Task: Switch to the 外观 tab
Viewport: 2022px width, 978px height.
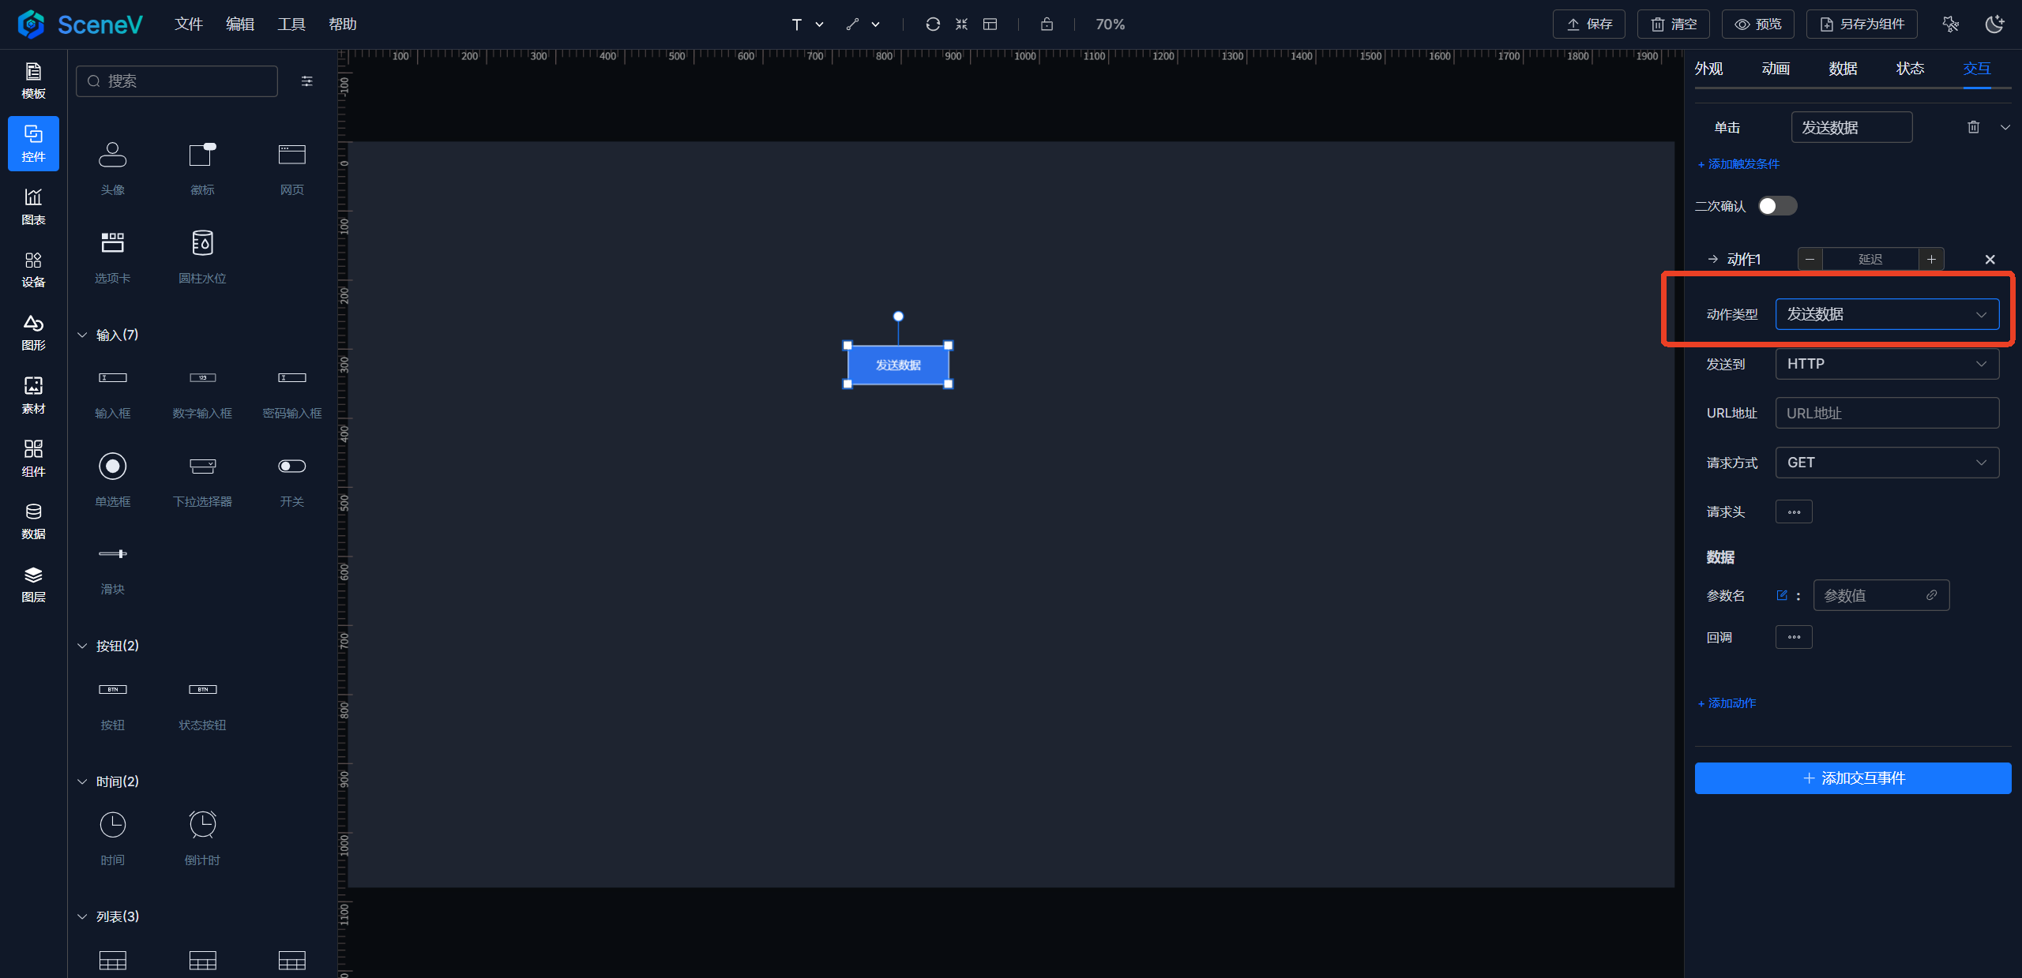Action: tap(1708, 69)
